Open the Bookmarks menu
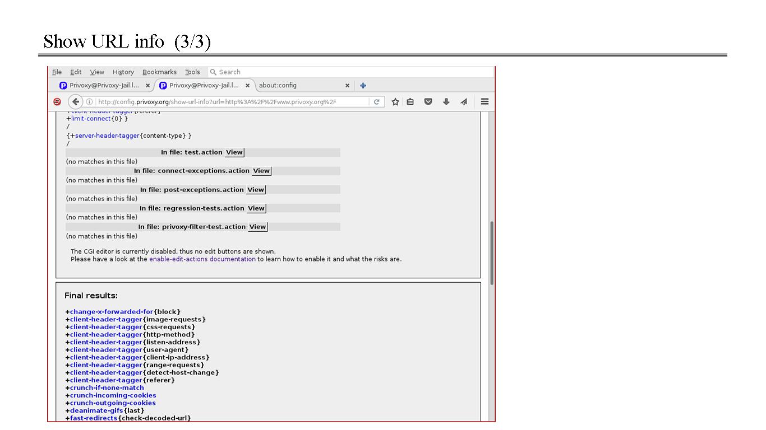Image resolution: width=766 pixels, height=430 pixels. (x=159, y=72)
